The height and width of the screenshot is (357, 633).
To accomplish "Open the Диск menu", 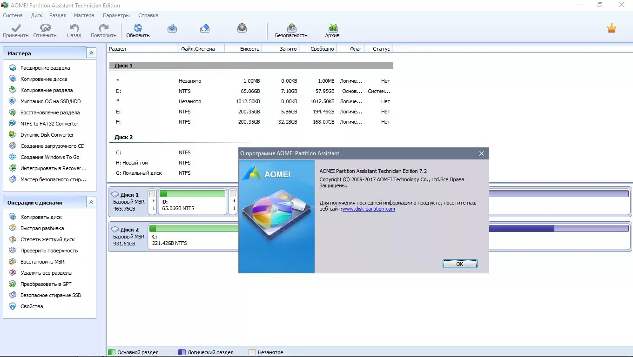I will [x=37, y=15].
